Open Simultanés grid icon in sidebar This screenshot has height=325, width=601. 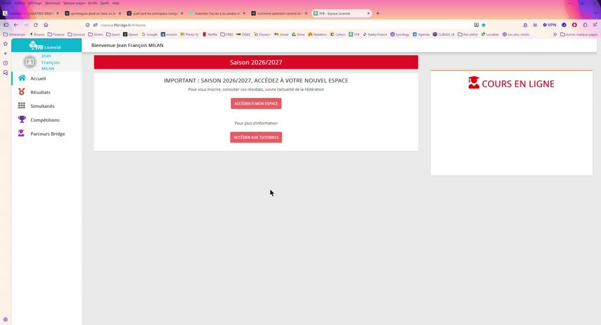[x=22, y=106]
